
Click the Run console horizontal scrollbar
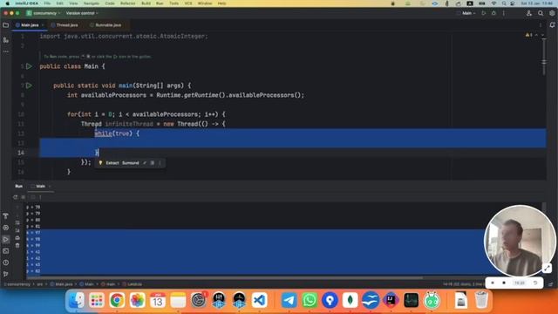225,277
